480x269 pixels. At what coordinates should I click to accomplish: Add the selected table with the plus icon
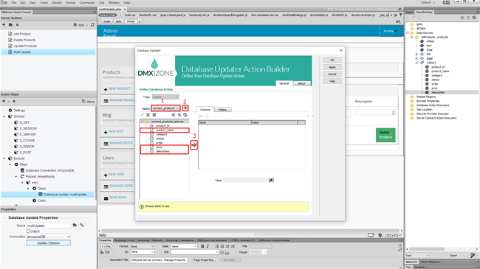point(185,108)
